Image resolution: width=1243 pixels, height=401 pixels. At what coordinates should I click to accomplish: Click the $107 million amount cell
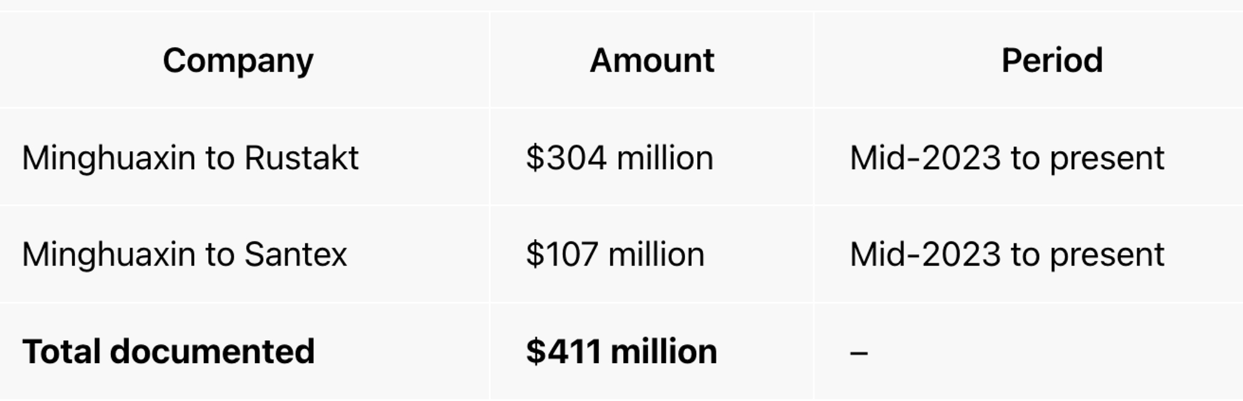click(615, 255)
